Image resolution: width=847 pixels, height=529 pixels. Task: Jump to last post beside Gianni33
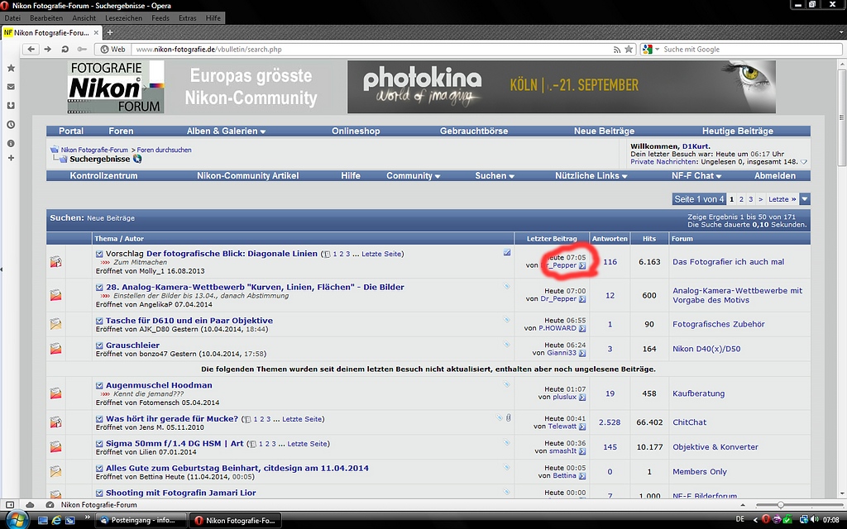coord(581,353)
